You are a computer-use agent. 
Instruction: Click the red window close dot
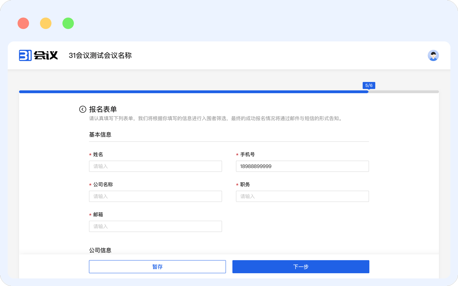click(x=23, y=23)
